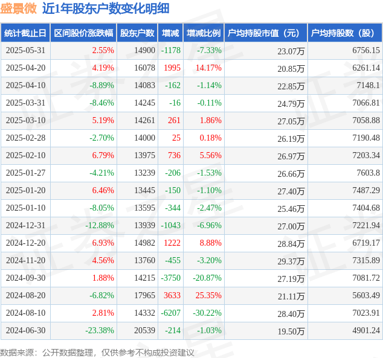Select the date cell 2025-02-10

pyautogui.click(x=25, y=155)
